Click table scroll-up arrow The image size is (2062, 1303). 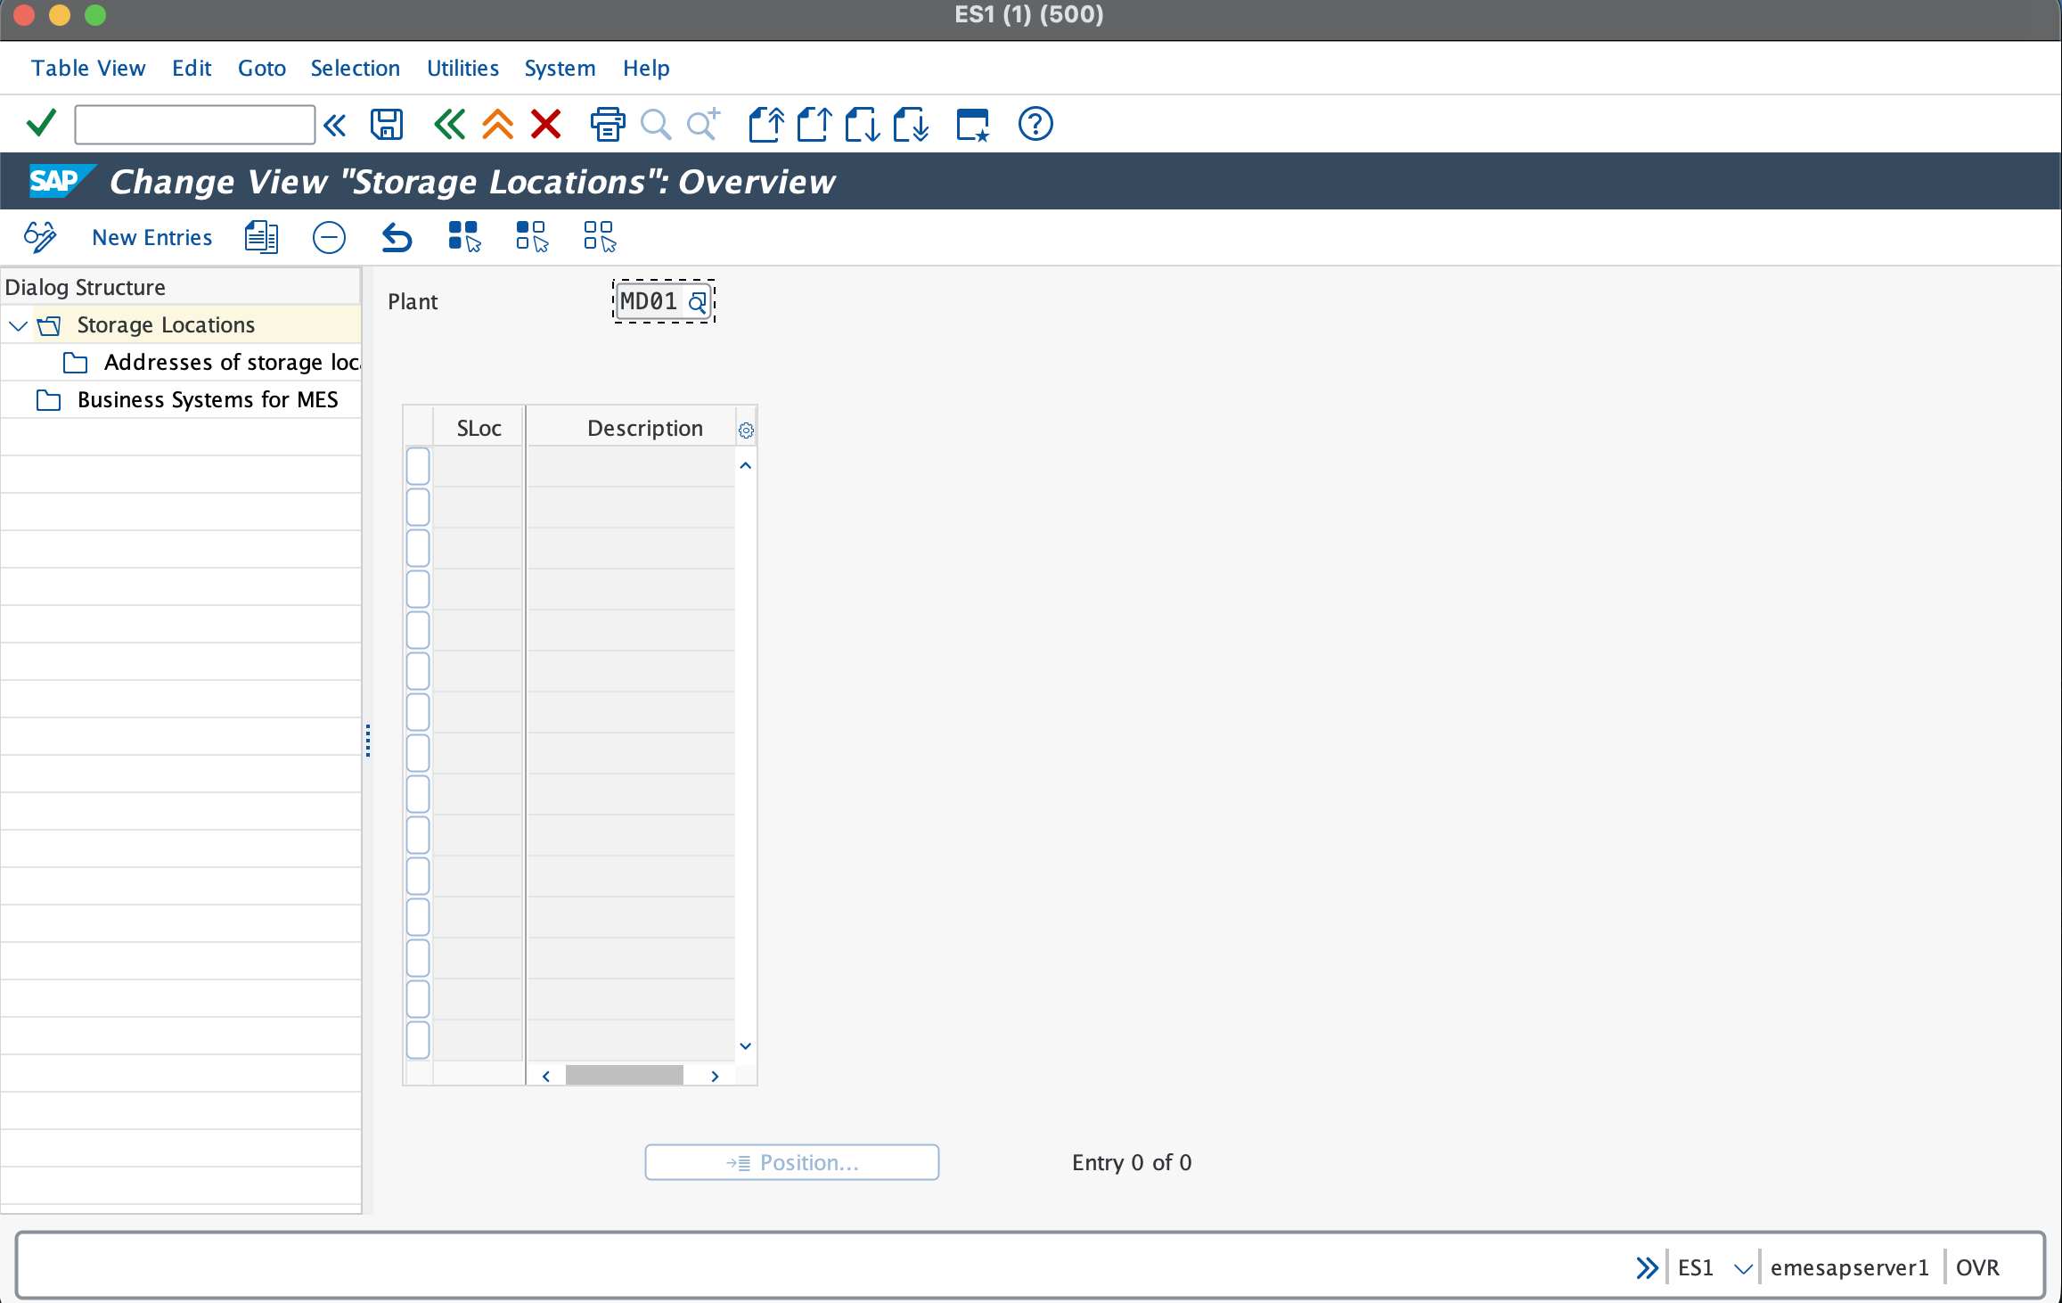pyautogui.click(x=746, y=466)
